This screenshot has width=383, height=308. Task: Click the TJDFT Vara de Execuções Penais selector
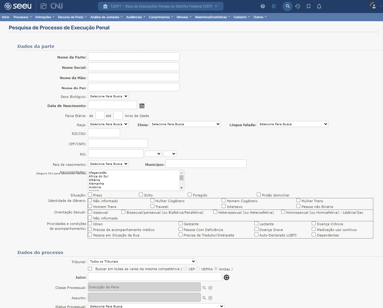[x=160, y=6]
